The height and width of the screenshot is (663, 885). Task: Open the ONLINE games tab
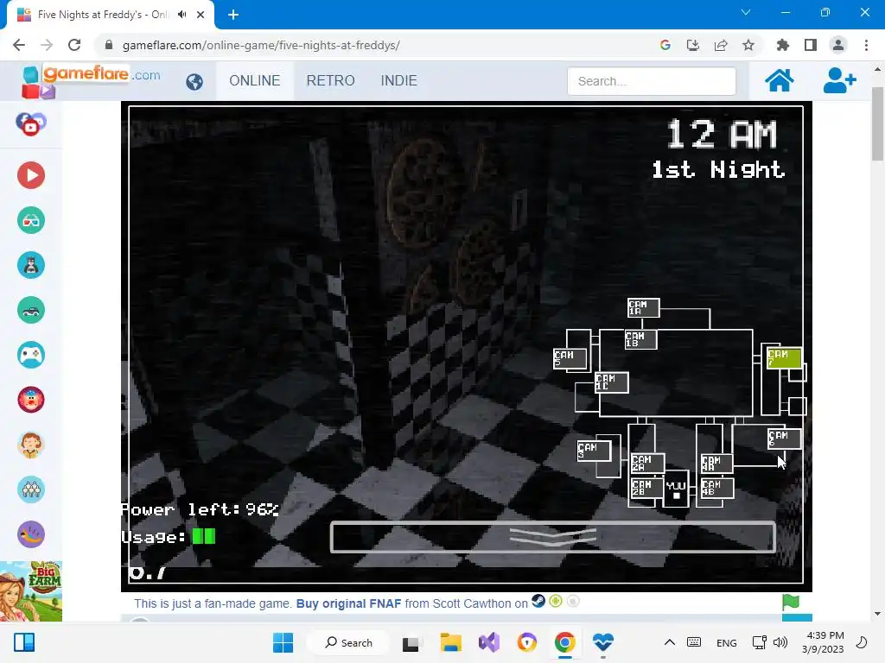coord(255,80)
